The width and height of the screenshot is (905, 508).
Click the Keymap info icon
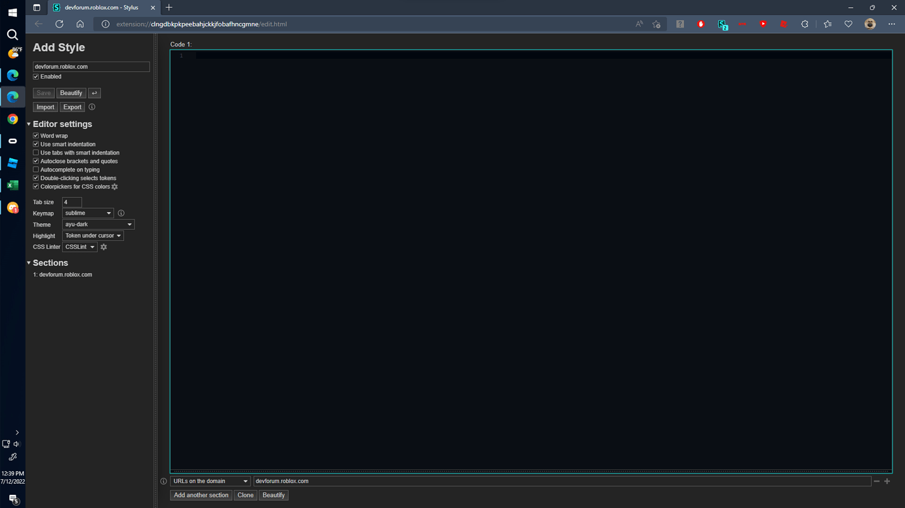pyautogui.click(x=121, y=213)
